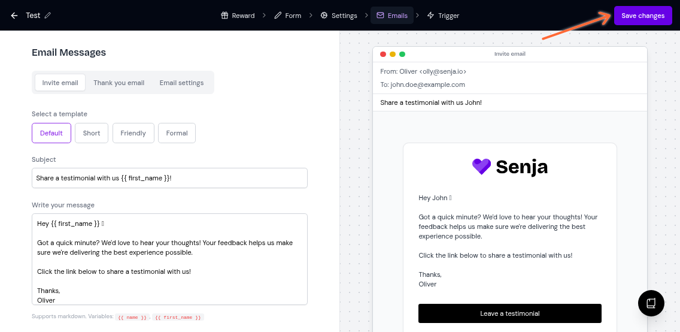The image size is (680, 332).
Task: Select the Formal template
Action: pyautogui.click(x=177, y=133)
